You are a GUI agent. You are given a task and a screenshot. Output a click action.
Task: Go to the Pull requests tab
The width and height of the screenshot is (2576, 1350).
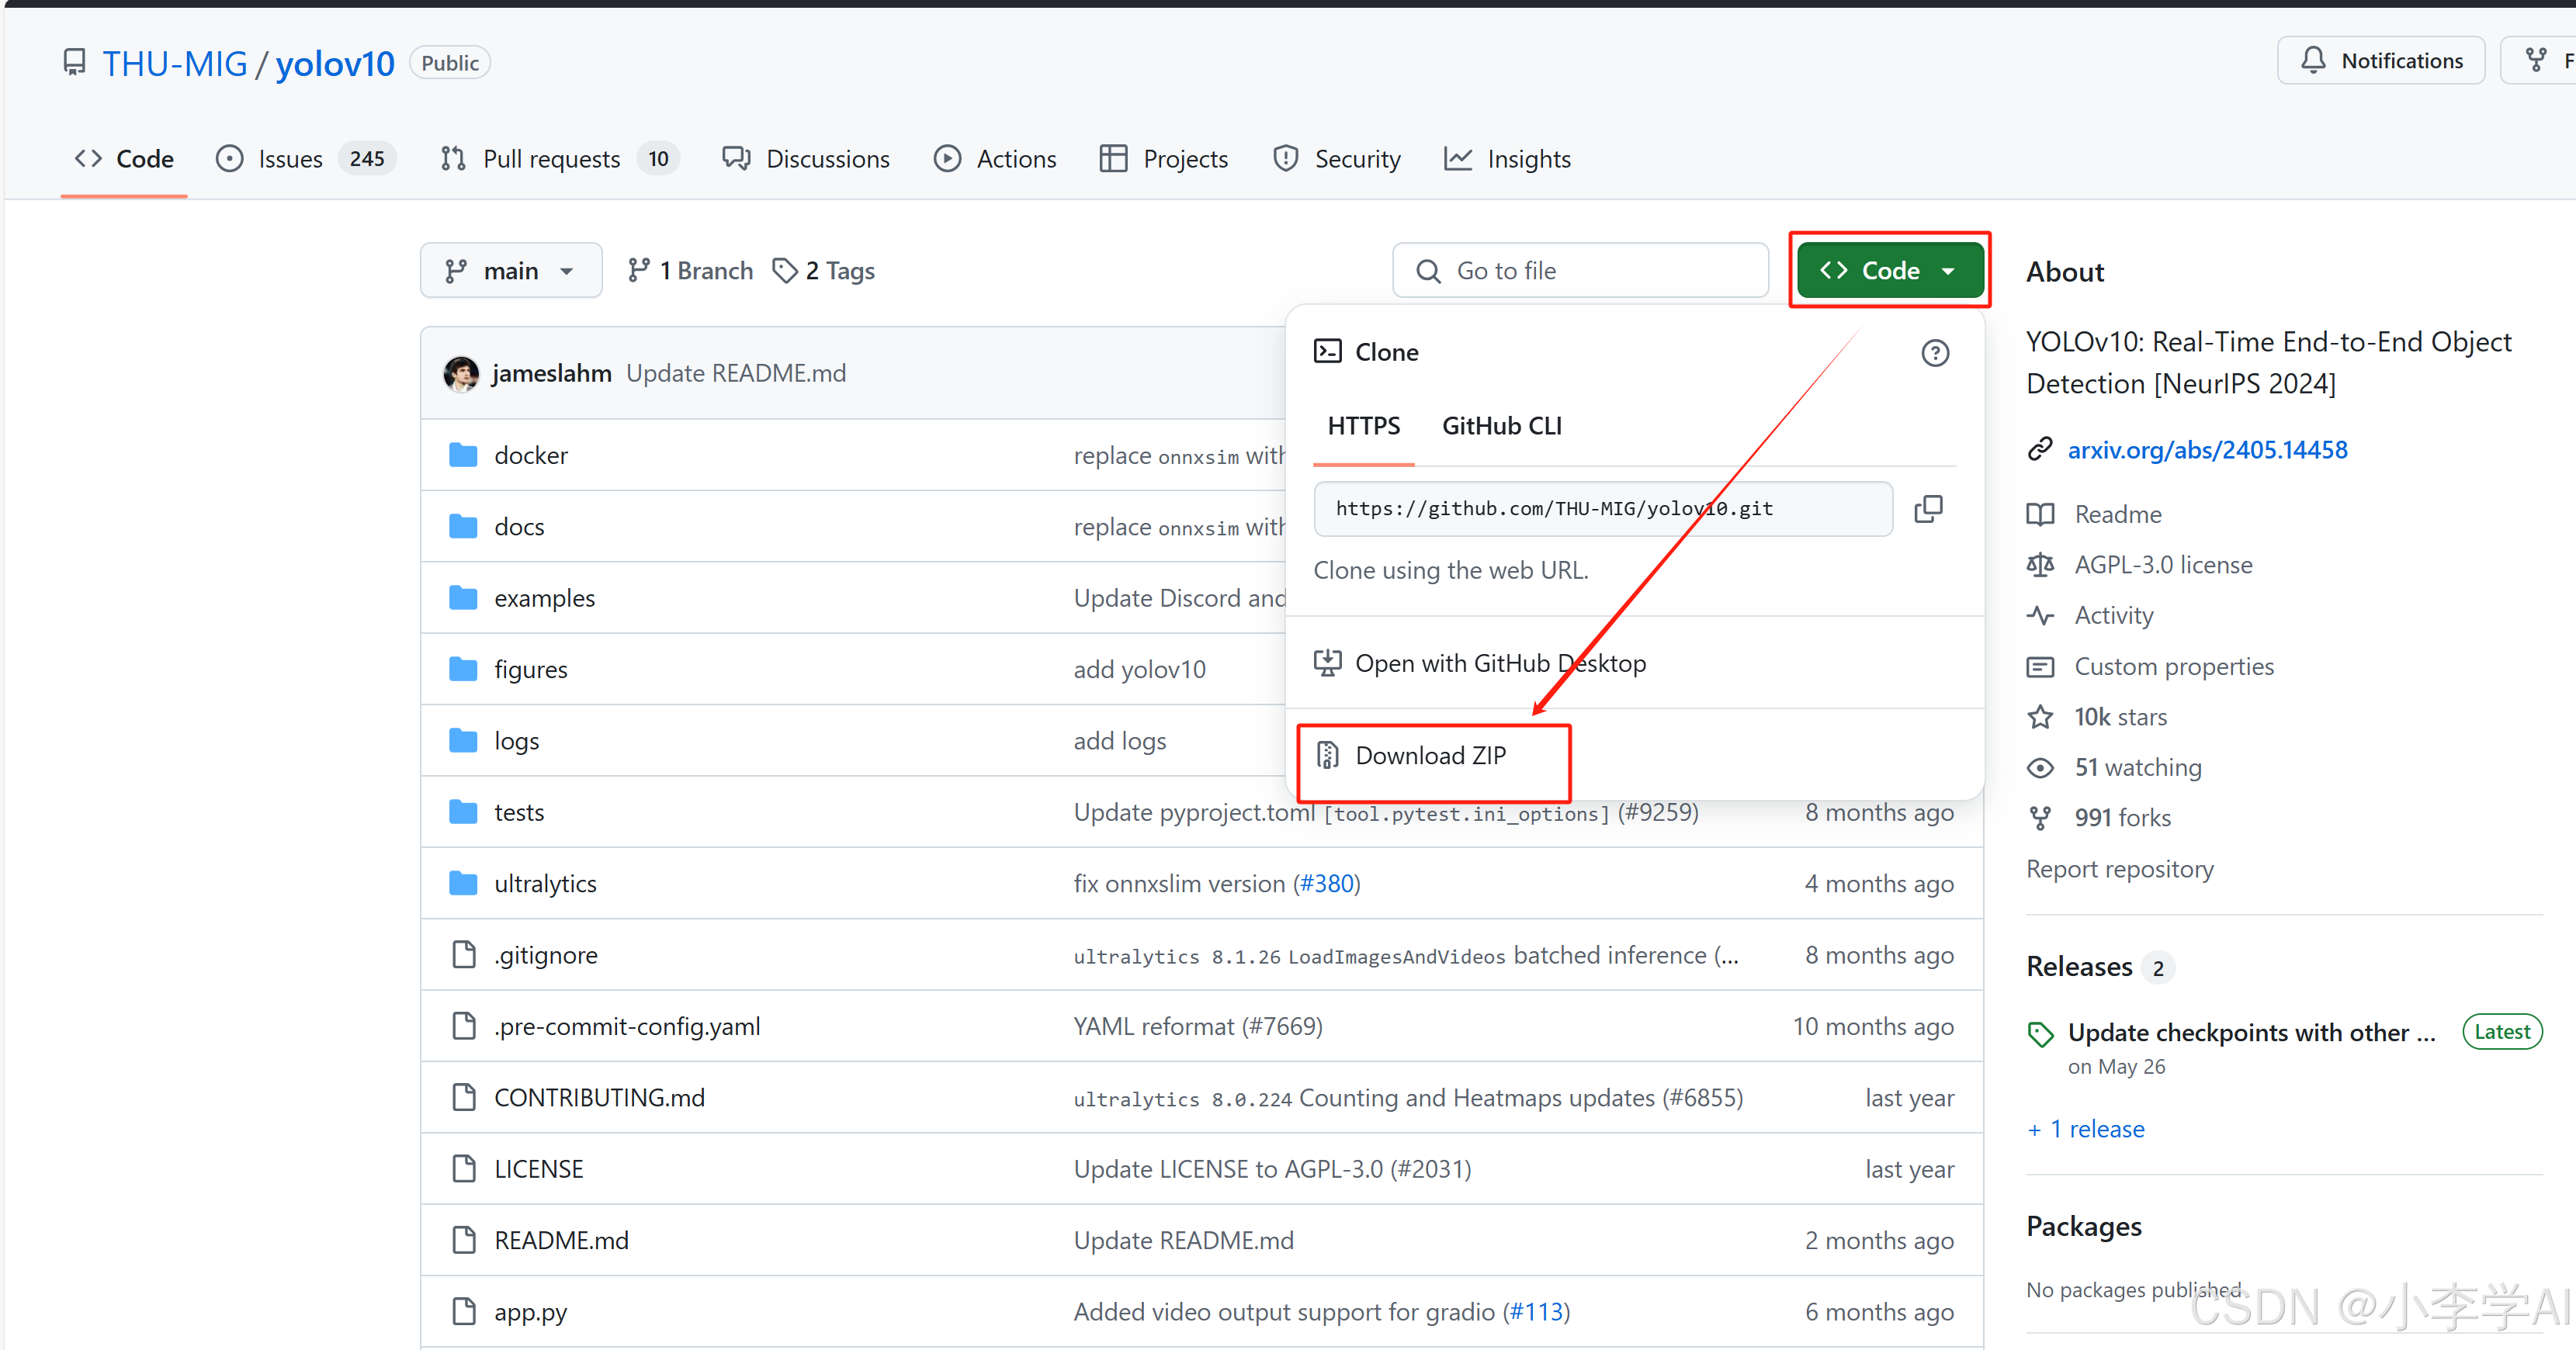pos(551,159)
